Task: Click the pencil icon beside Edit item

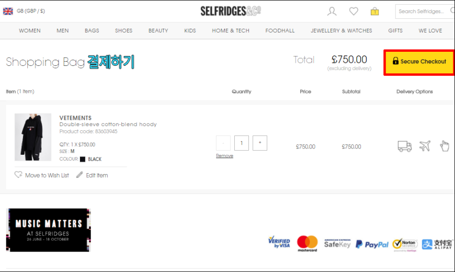Action: 79,175
